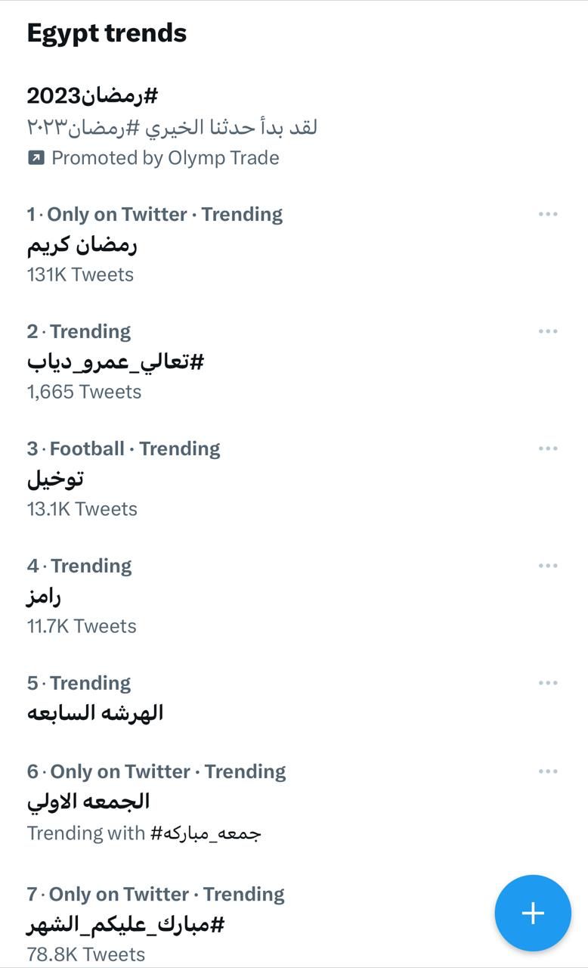Open the الجمعه الاولي trending topic
Viewport: 588px width, 968px height.
point(88,802)
